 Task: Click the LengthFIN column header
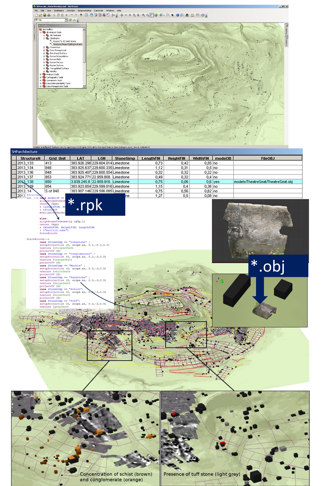pyautogui.click(x=151, y=158)
